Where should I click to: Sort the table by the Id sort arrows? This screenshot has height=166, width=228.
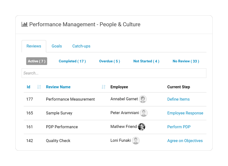coord(39,87)
